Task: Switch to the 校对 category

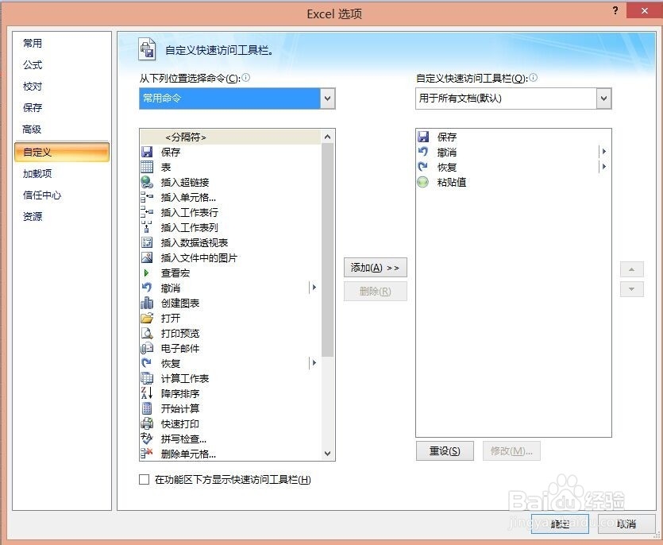Action: coord(32,87)
